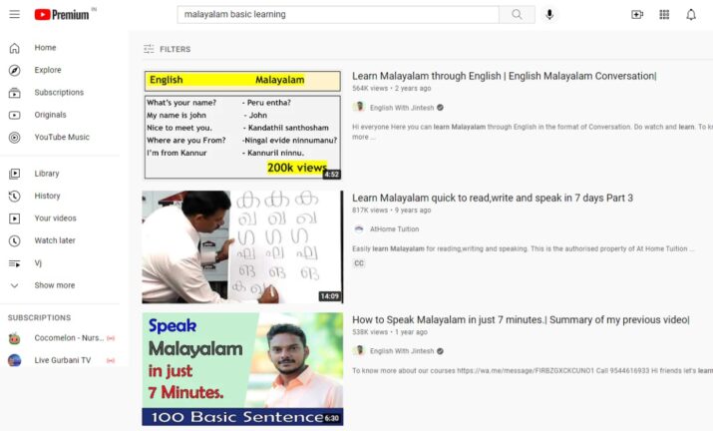Click the YouTube Music circle icon

pyautogui.click(x=15, y=137)
